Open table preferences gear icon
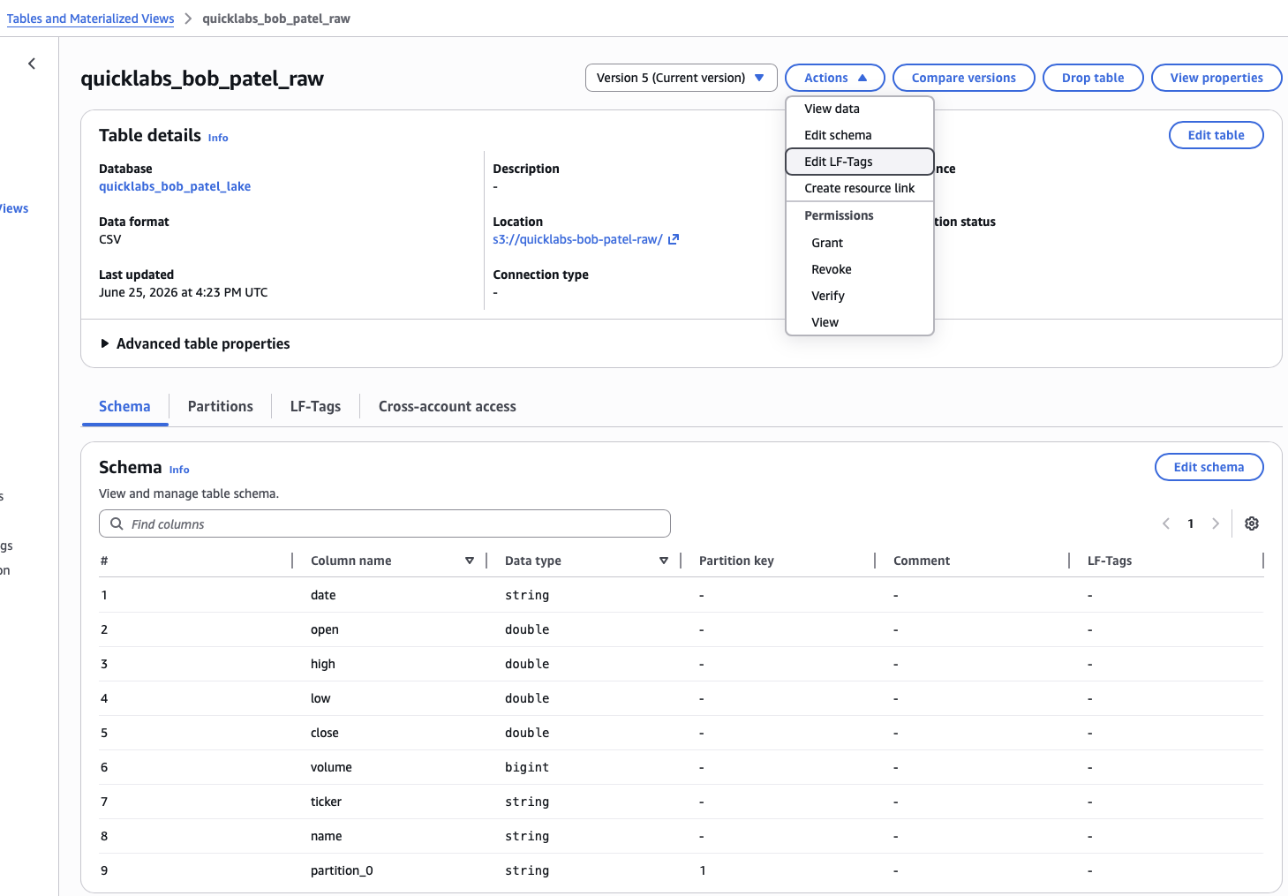This screenshot has height=896, width=1288. pos(1251,523)
